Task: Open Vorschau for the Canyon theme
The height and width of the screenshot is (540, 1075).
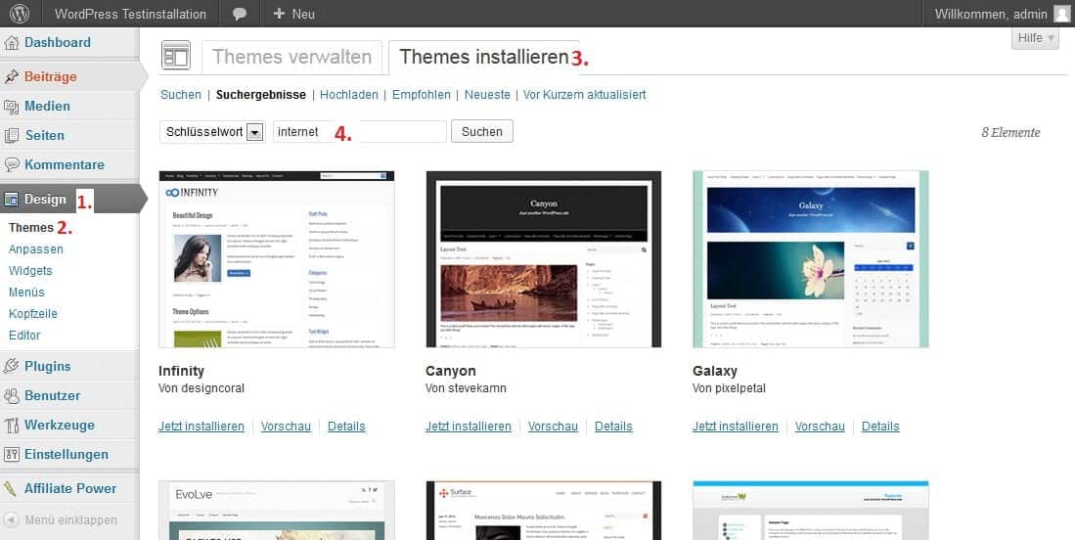Action: [553, 427]
